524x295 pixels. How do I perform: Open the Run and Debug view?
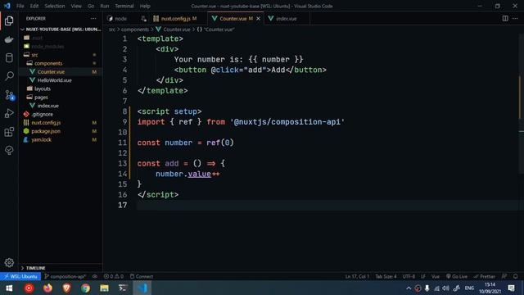click(9, 113)
